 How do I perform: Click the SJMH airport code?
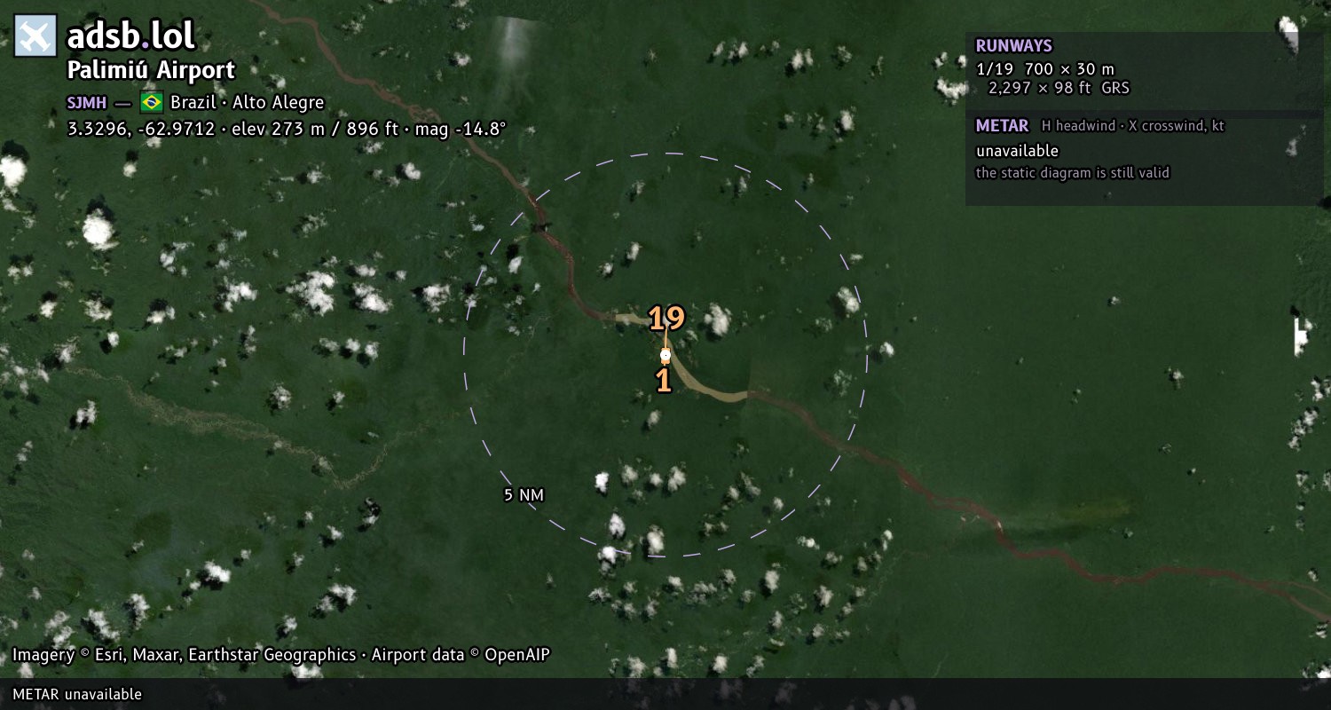[x=87, y=103]
